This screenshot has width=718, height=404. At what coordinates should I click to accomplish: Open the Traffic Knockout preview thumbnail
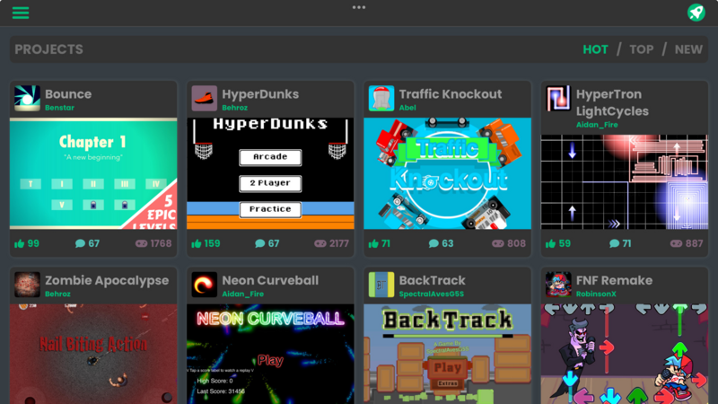[447, 173]
